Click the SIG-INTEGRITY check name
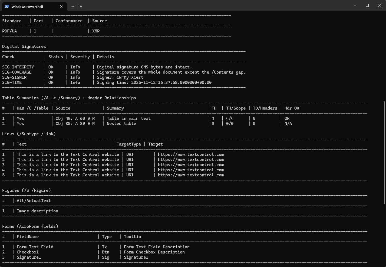 [18, 67]
